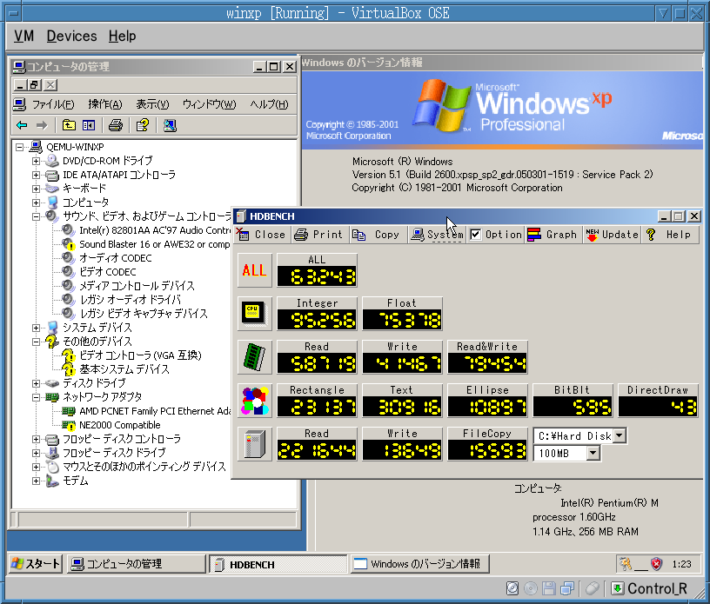
Task: Collapse the QEMU-WINXP root node
Action: [19, 147]
